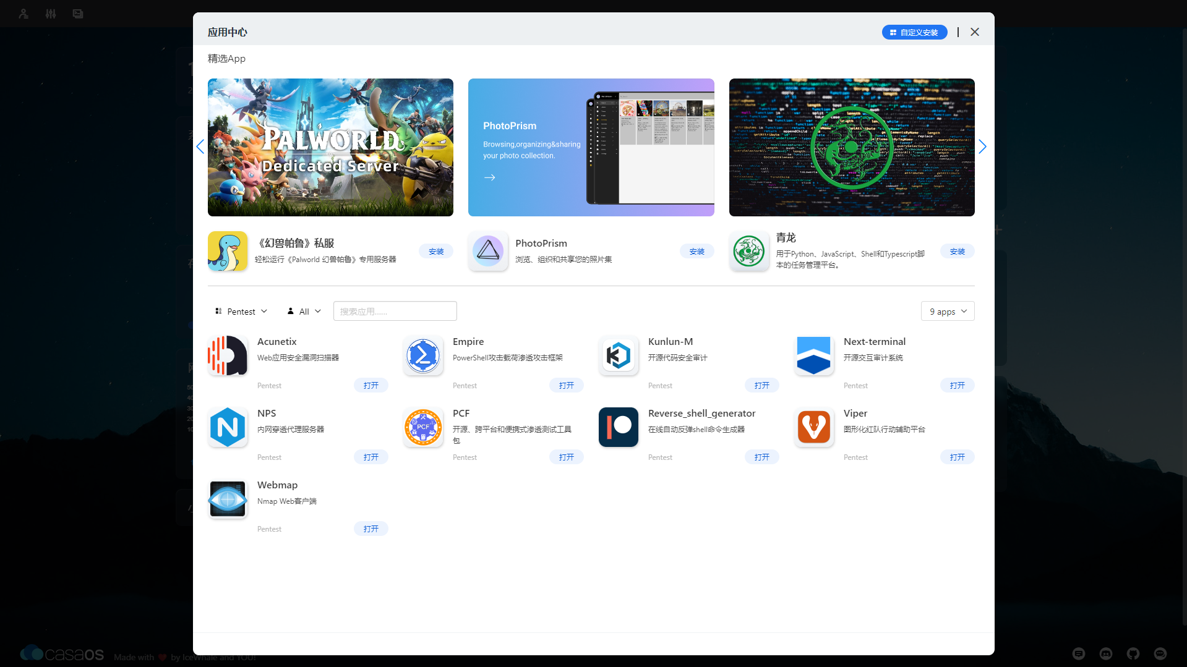Click the Empire PowerShell app icon
This screenshot has width=1187, height=667.
point(423,355)
